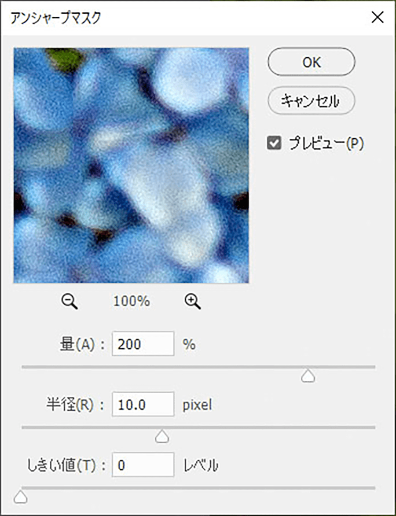Click the 量(A) field showing 200
This screenshot has width=396, height=516.
pos(143,343)
